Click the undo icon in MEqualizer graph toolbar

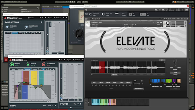(x=47, y=69)
